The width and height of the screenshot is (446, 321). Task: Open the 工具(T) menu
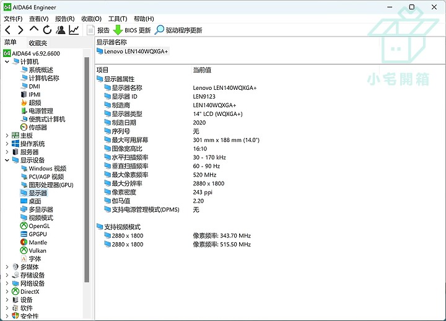(x=118, y=19)
